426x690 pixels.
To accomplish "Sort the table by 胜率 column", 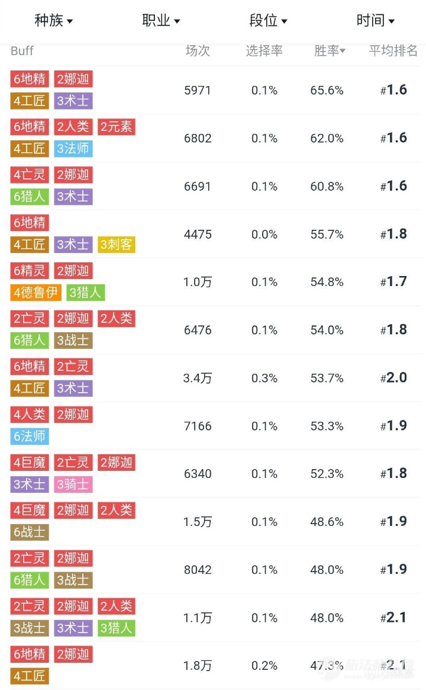I will pos(327,51).
